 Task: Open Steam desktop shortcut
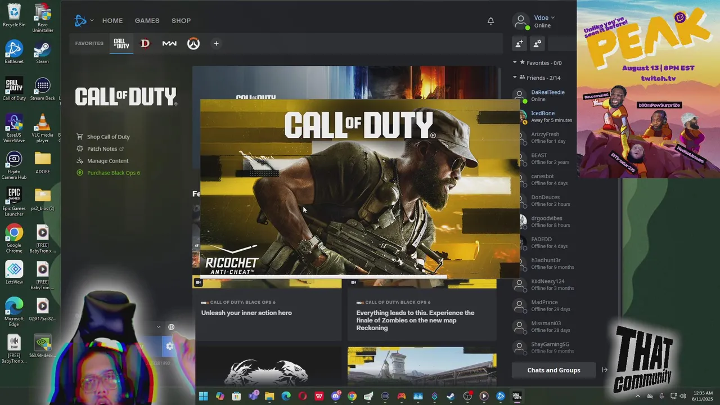point(42,52)
